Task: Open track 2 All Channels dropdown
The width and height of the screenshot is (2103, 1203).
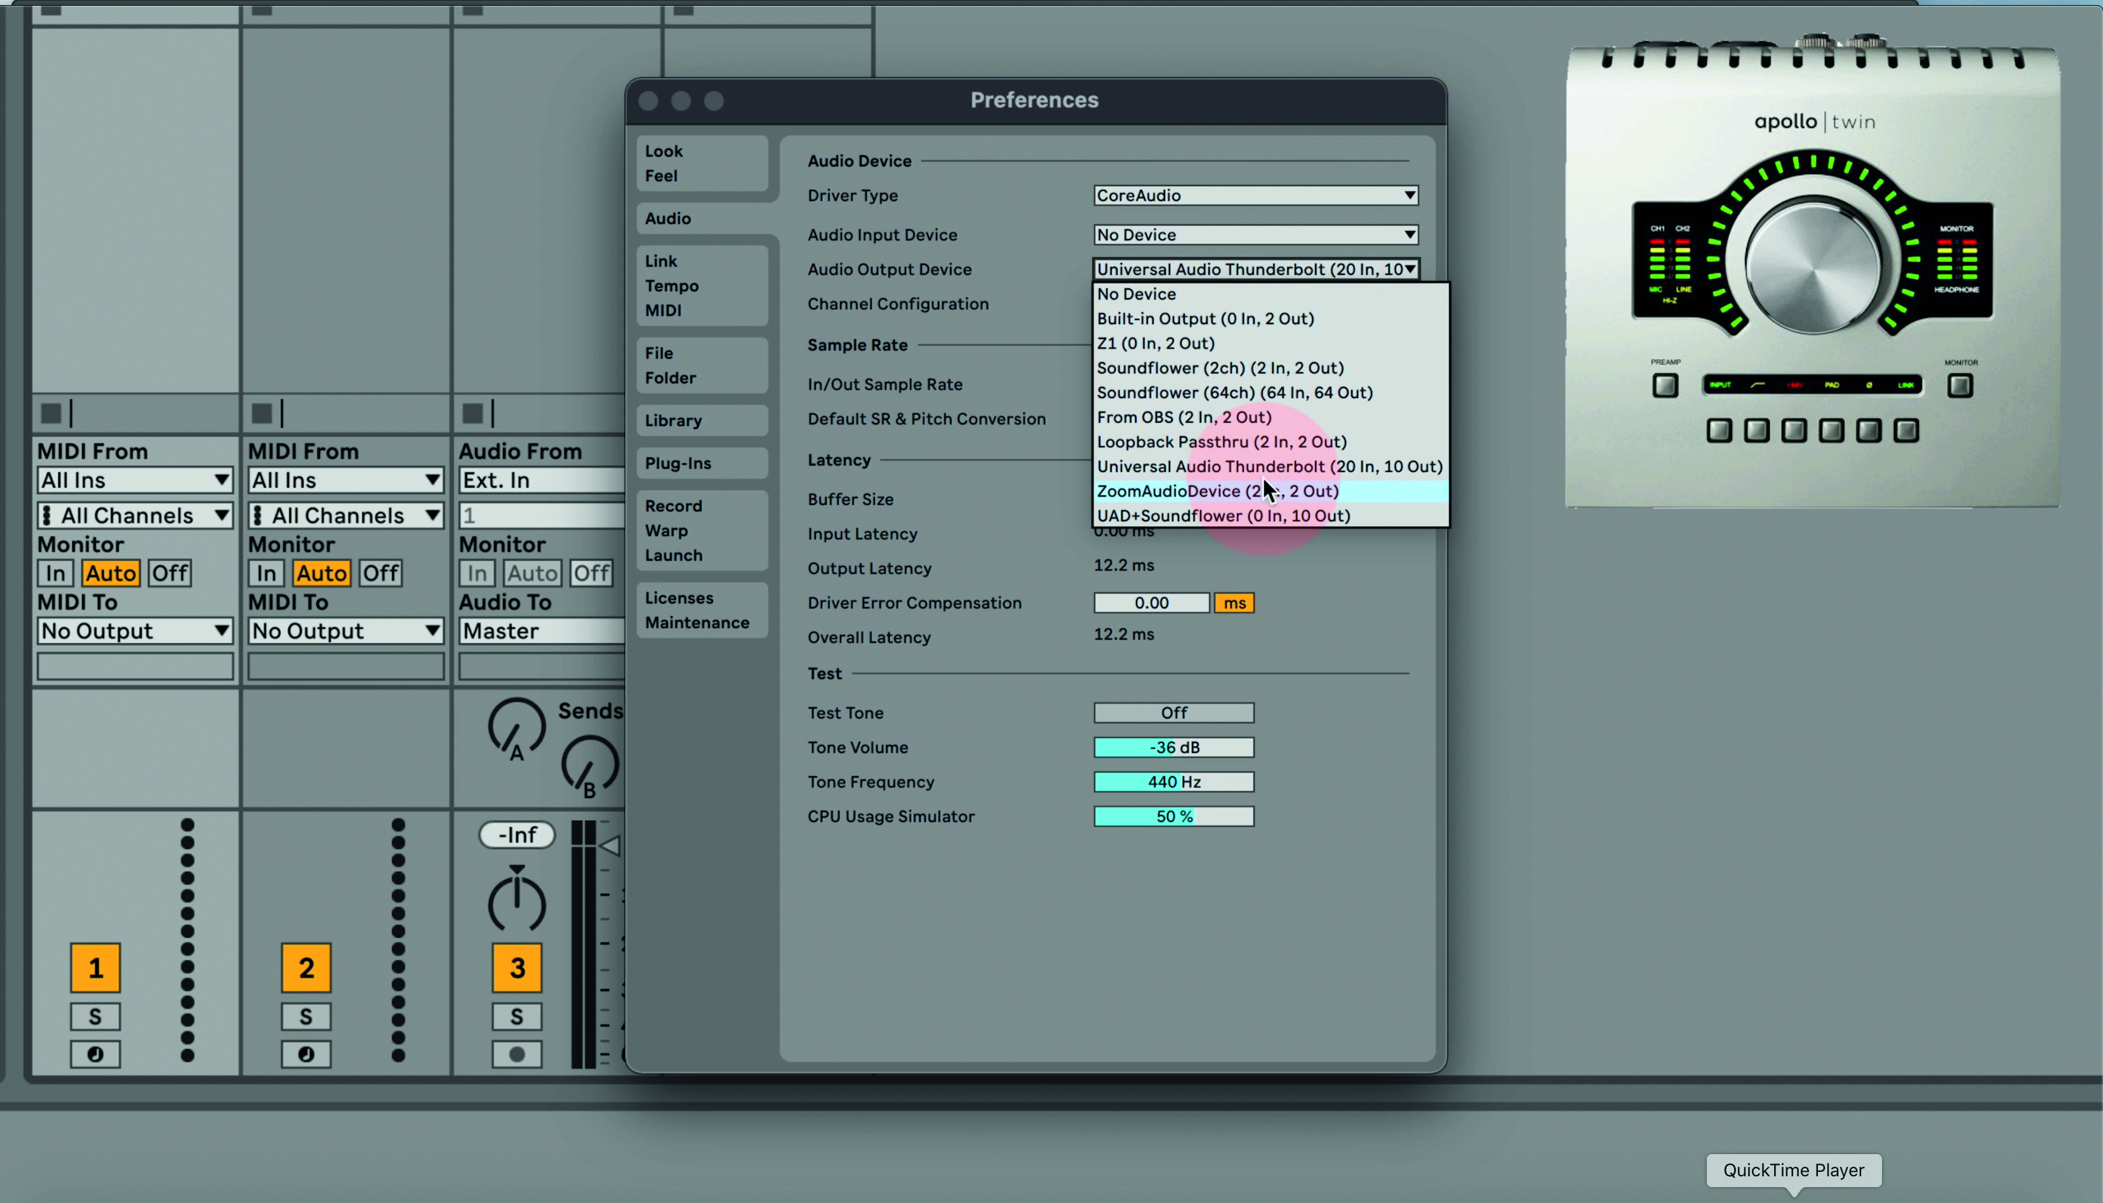Action: point(346,516)
